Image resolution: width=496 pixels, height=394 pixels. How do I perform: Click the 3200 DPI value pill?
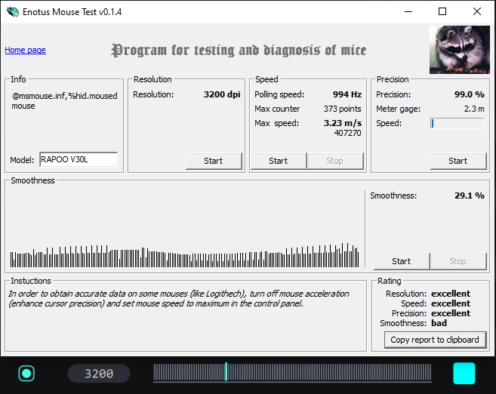[99, 374]
